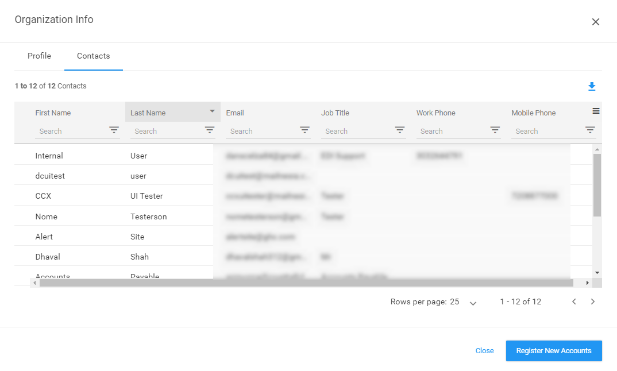
Task: Click the horizontal scrollbar right arrow
Action: (587, 282)
